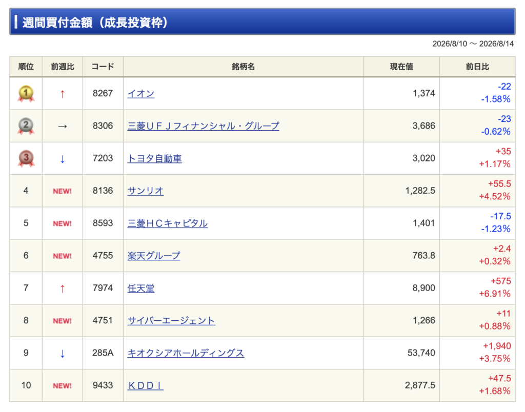Viewport: 525px width, 412px height.
Task: Click the sideways arrow in 三菱UFJ row
Action: [62, 126]
